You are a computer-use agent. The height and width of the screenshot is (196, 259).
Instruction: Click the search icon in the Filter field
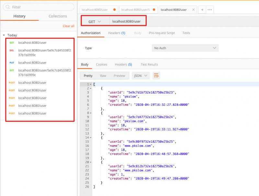[7, 7]
